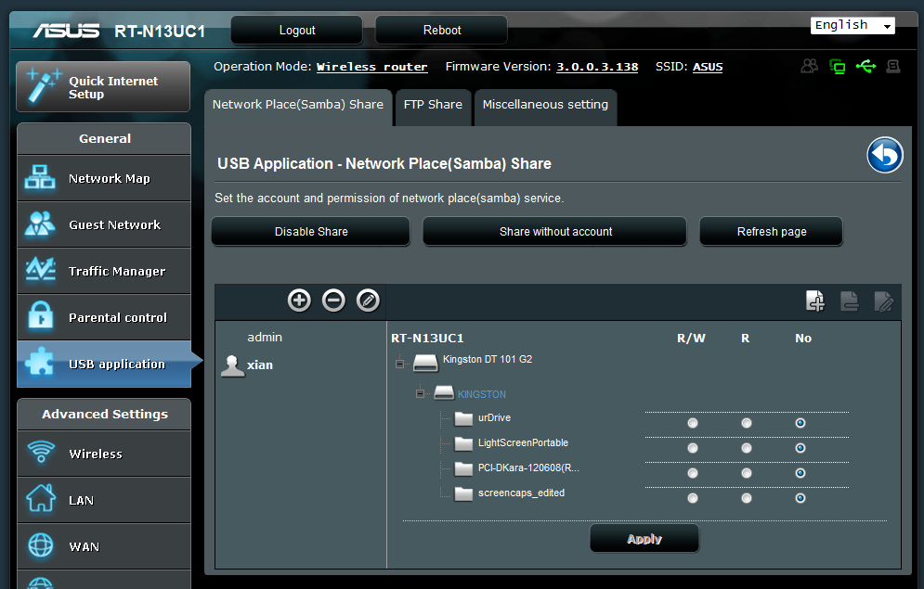Select R/W permission for urDrive

(693, 423)
